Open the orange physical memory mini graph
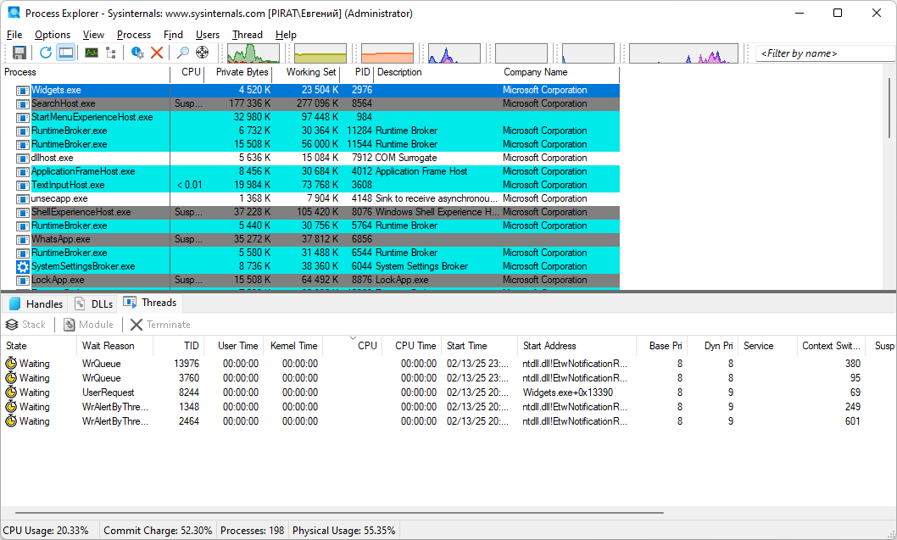Image resolution: width=897 pixels, height=540 pixels. coord(387,53)
